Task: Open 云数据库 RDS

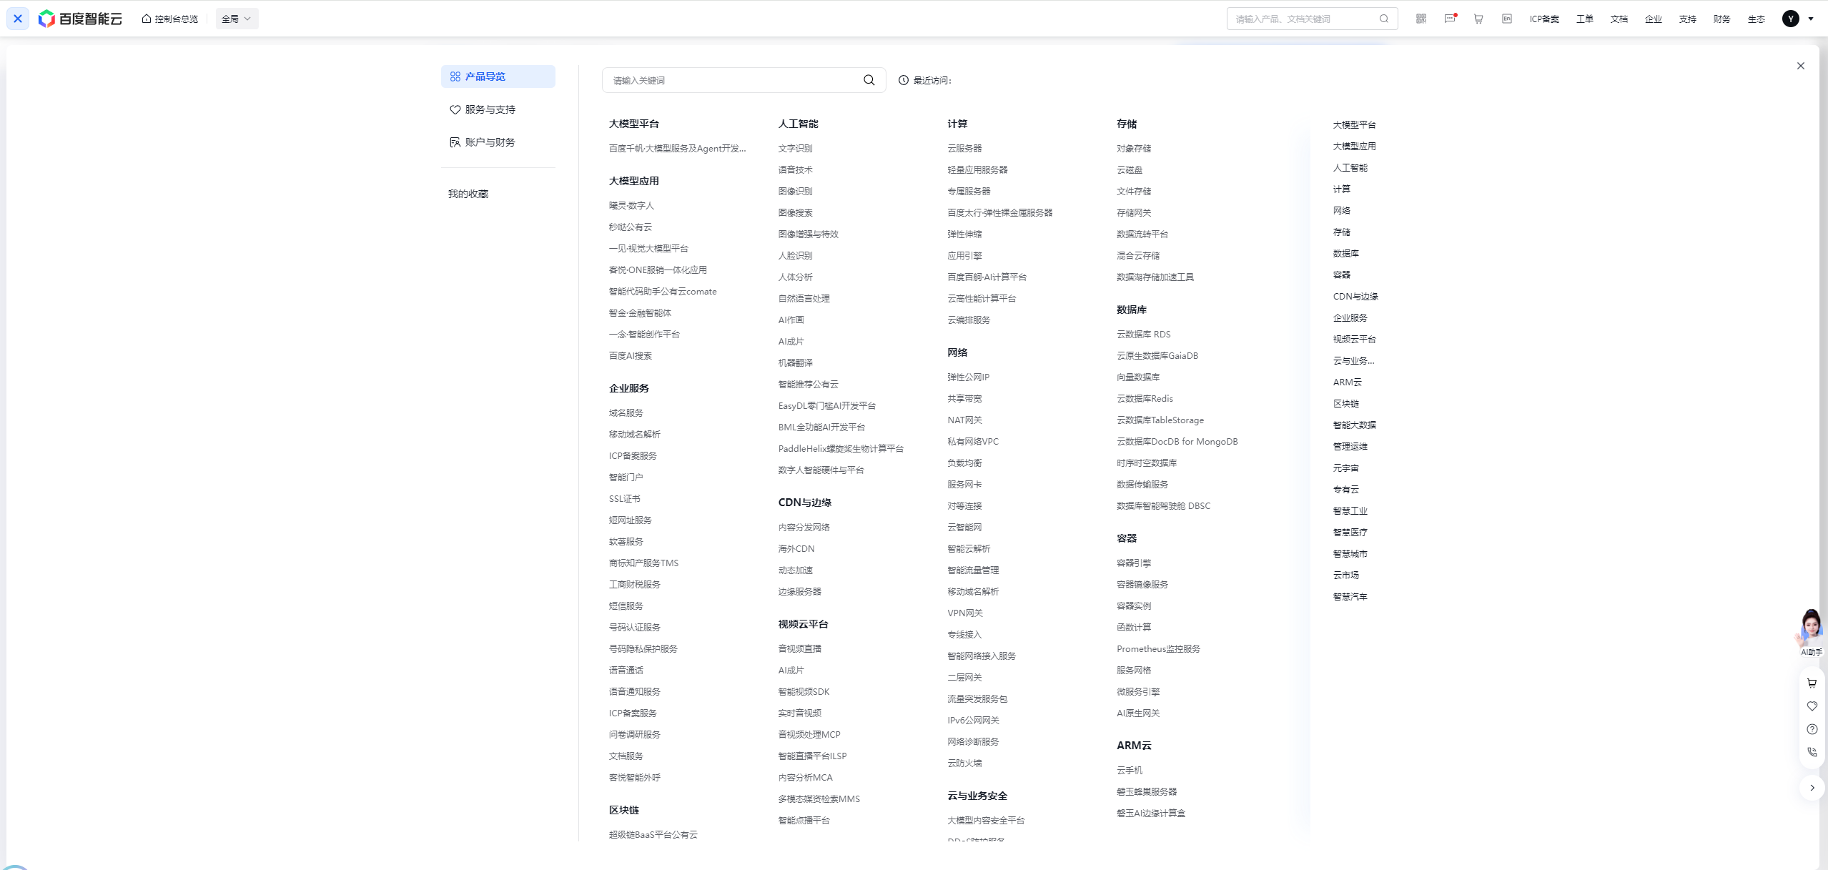Action: [x=1144, y=334]
